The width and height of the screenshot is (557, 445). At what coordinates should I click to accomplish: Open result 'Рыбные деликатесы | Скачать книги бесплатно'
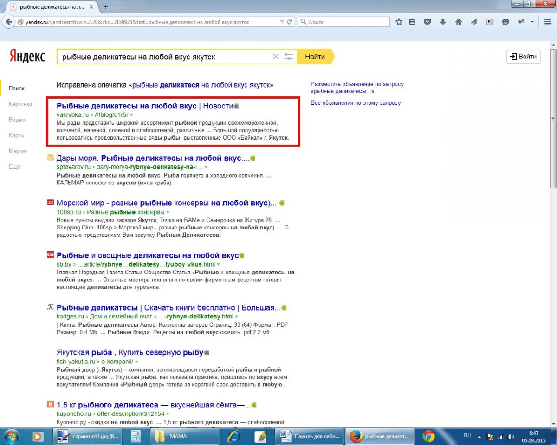click(169, 308)
